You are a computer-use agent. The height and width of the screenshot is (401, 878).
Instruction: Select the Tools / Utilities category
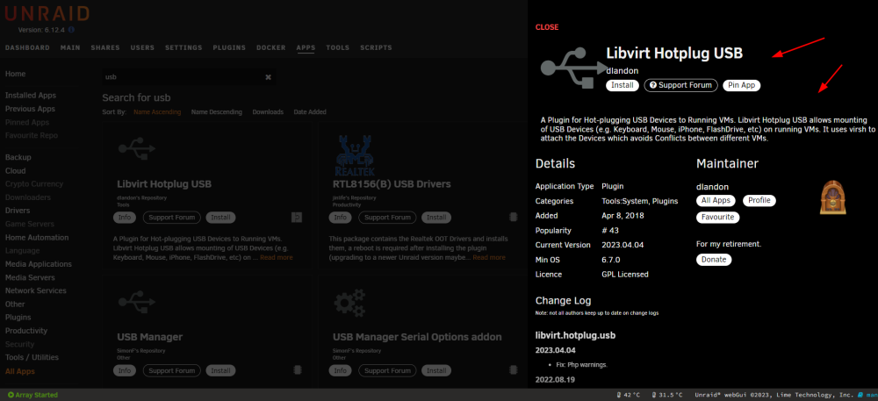pyautogui.click(x=32, y=357)
